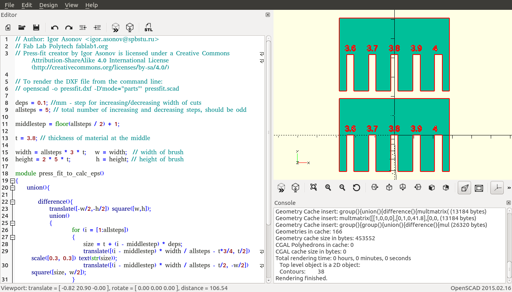Show more viewer toolbar buttons
The width and height of the screenshot is (512, 292).
click(x=509, y=188)
